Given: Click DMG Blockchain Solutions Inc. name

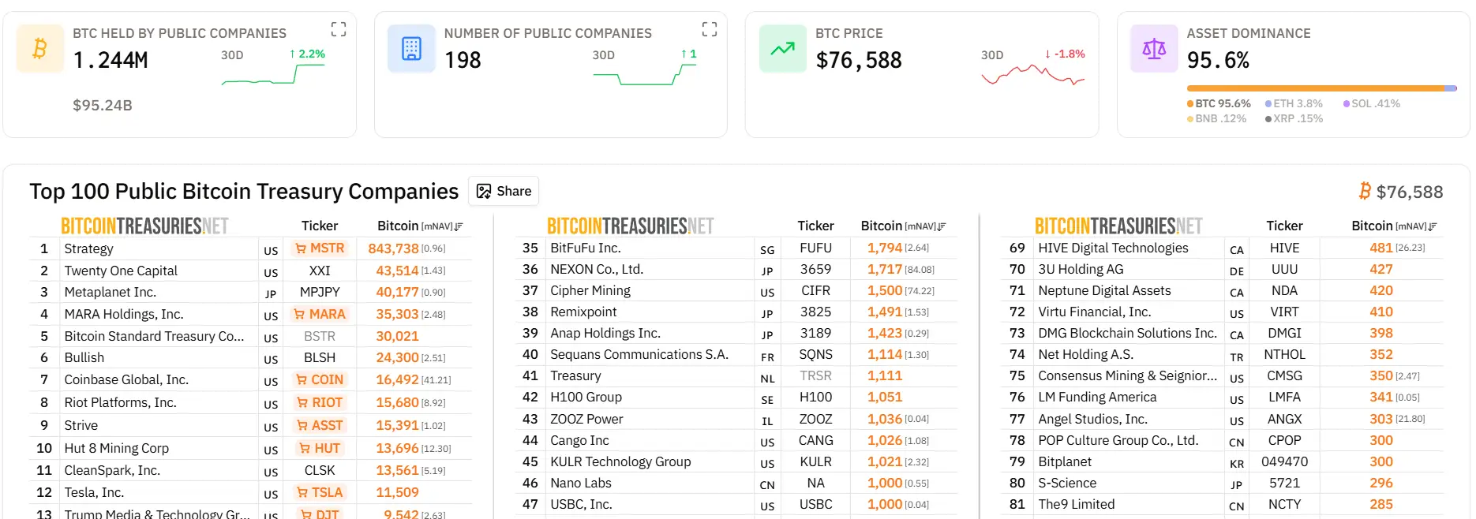Looking at the screenshot, I should pyautogui.click(x=1127, y=333).
